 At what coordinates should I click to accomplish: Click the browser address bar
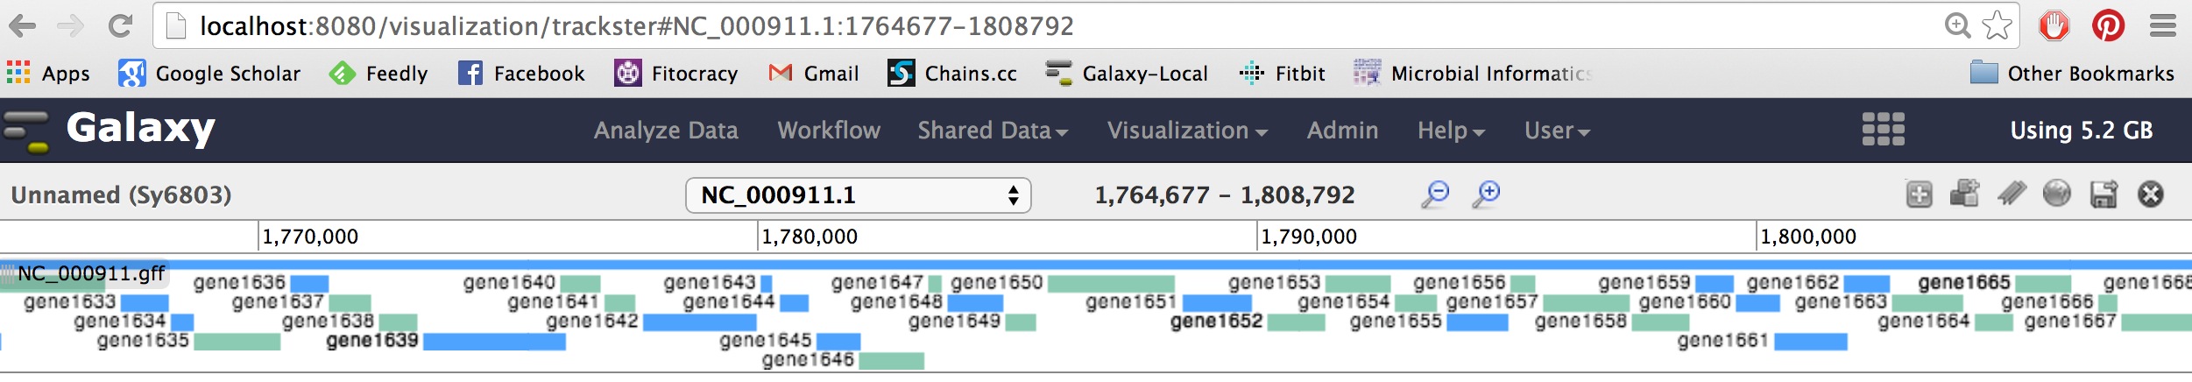[1051, 26]
